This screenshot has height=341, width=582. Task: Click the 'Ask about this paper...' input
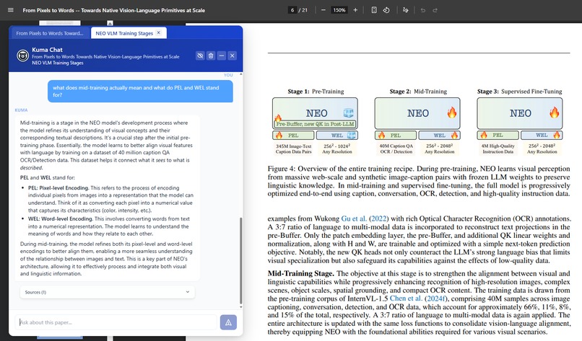116,322
